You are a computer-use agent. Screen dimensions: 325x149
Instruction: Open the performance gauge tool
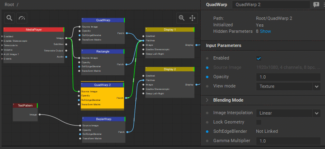click(x=22, y=18)
